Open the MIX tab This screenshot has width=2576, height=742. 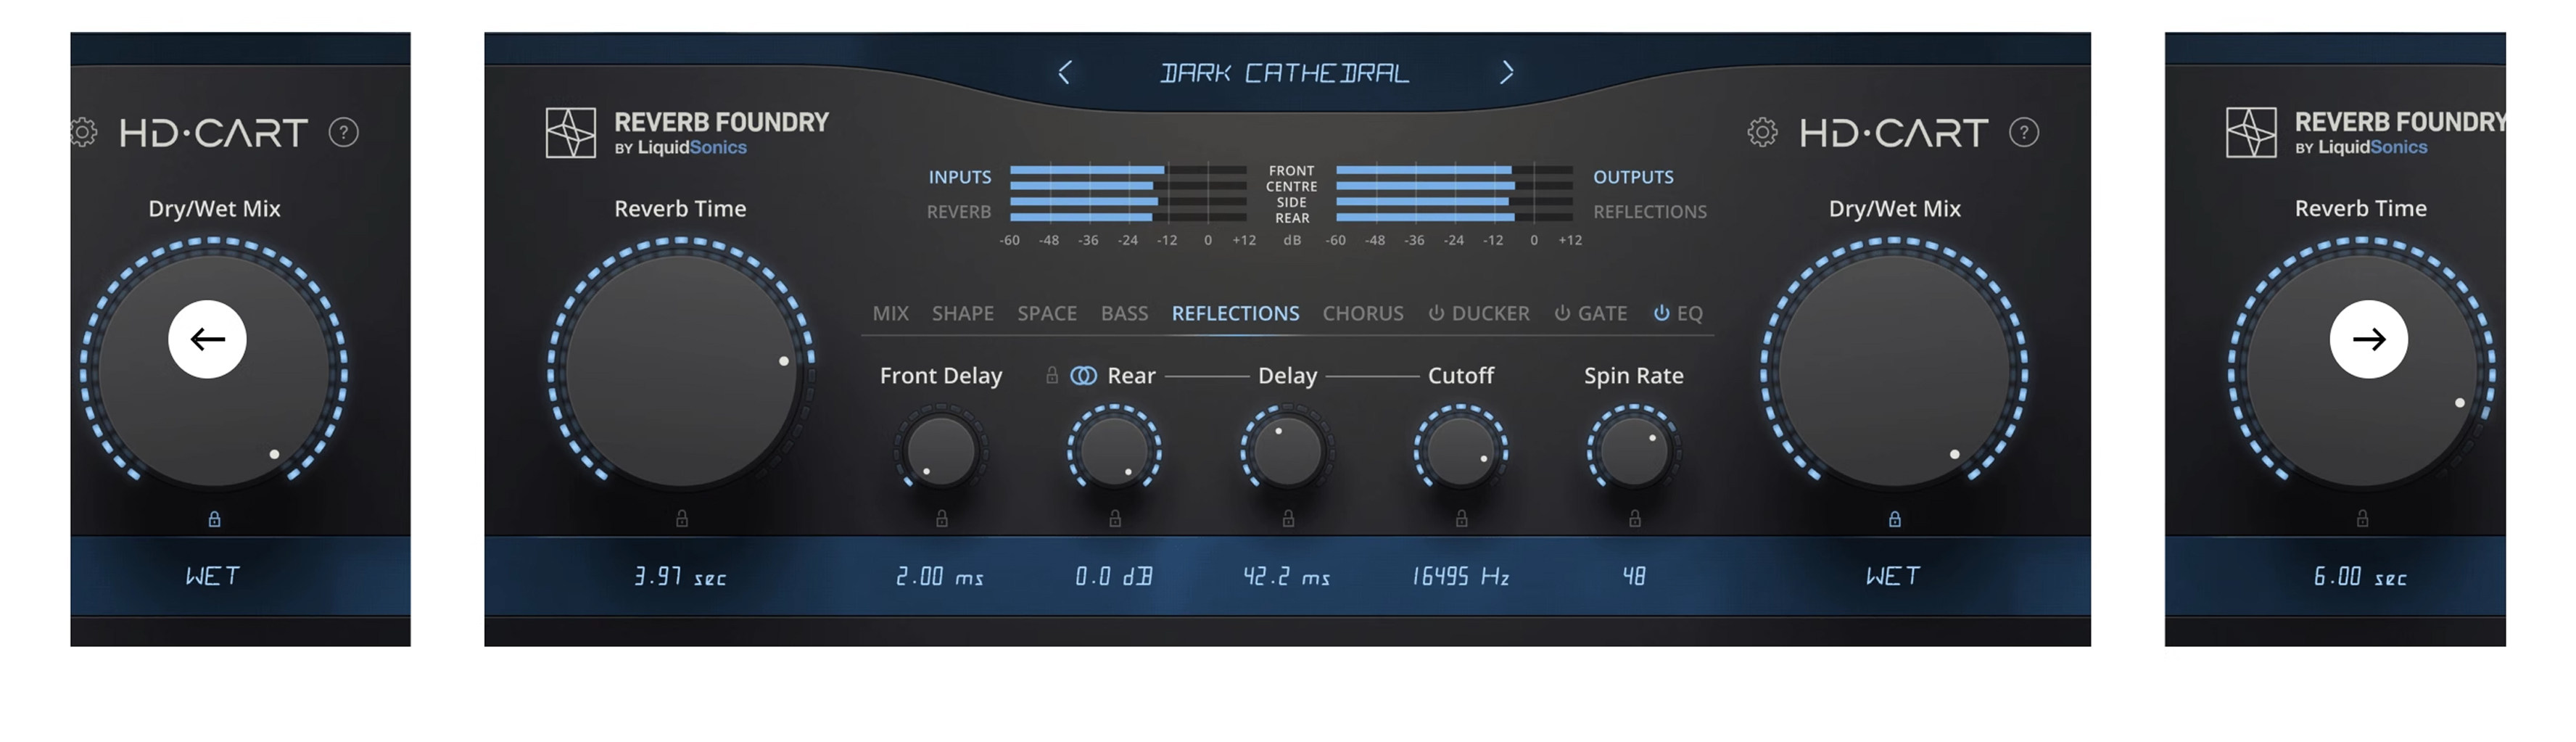coord(890,313)
